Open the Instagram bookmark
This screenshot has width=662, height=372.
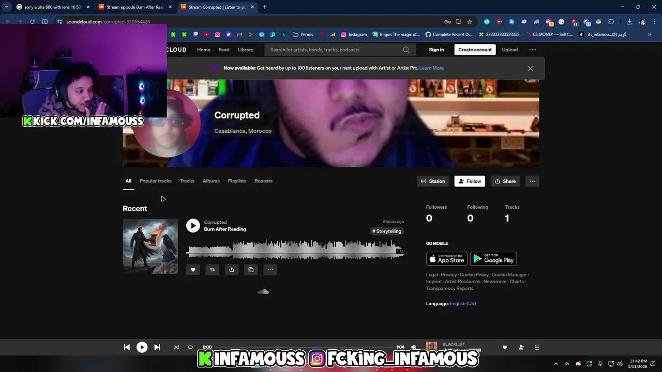pyautogui.click(x=353, y=35)
